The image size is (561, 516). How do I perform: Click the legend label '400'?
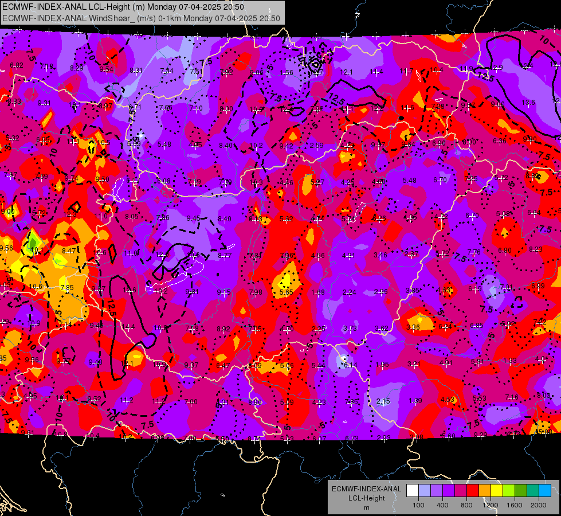click(442, 505)
